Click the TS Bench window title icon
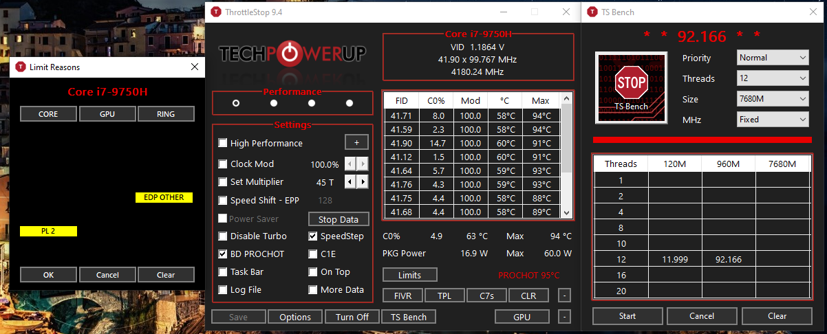The height and width of the screenshot is (334, 827). 592,12
